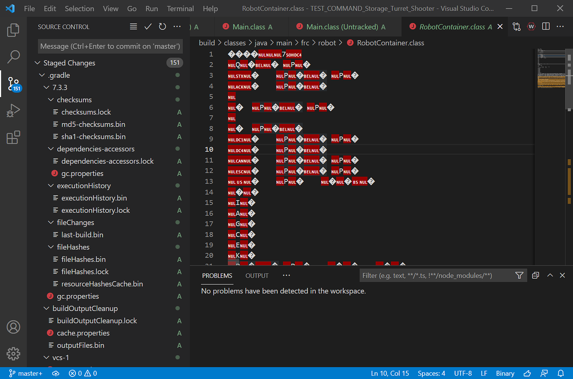The width and height of the screenshot is (573, 379).
Task: Open the master+ branch picker
Action: coord(26,373)
